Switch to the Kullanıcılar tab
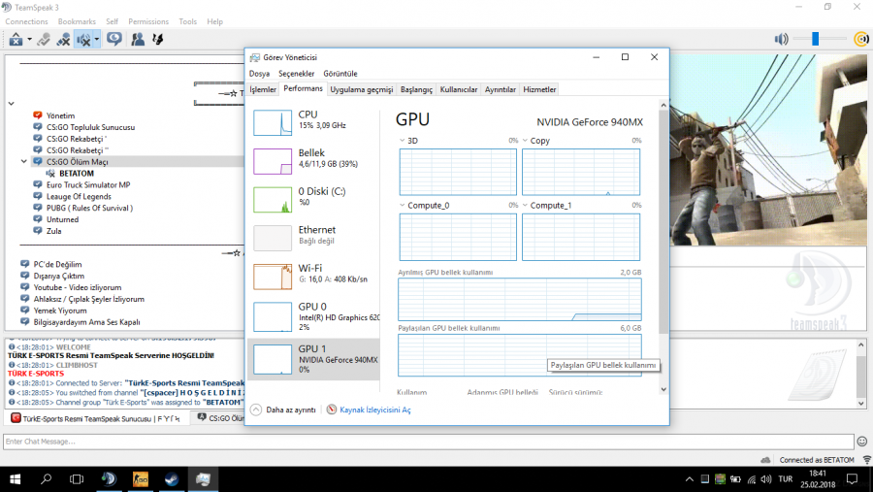Viewport: 873px width, 492px height. coord(459,89)
